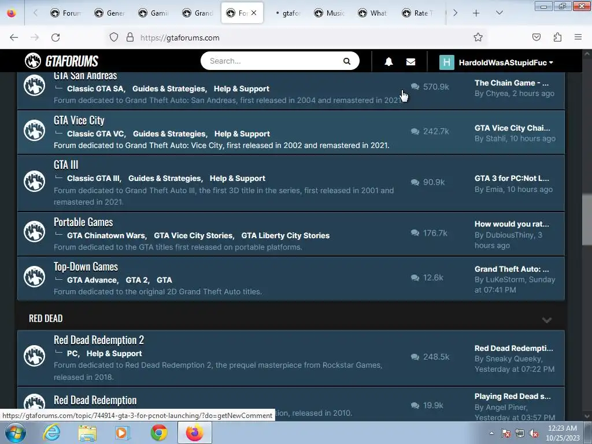Screen dimensions: 592x444
Task: Click the GTA San Andreas forum icon
Action: pos(34,85)
